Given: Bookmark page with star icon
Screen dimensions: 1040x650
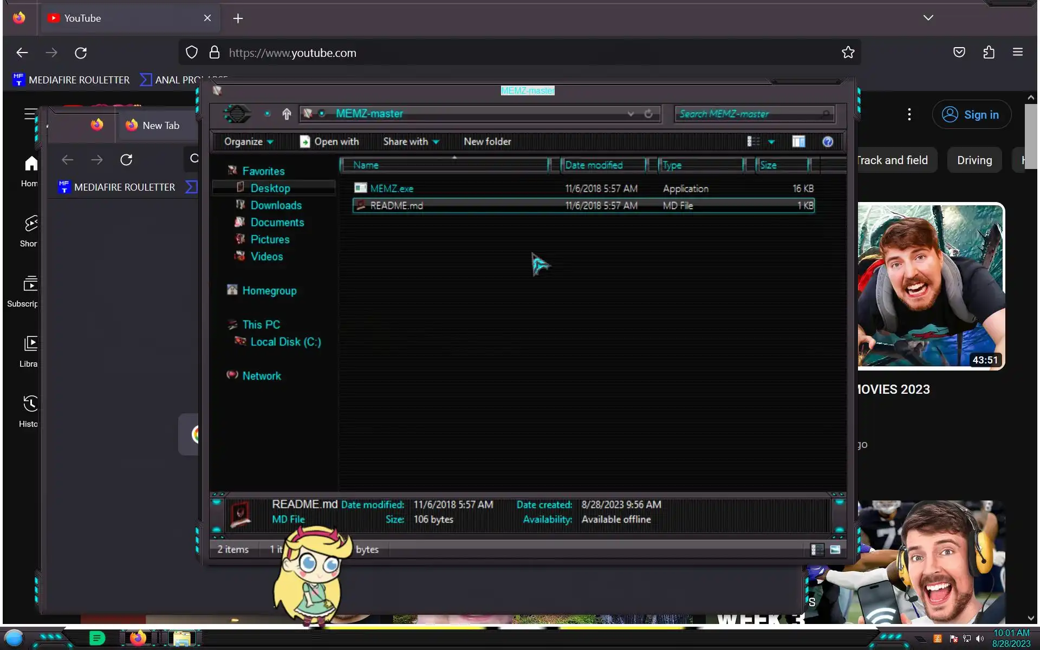Looking at the screenshot, I should click(x=848, y=53).
